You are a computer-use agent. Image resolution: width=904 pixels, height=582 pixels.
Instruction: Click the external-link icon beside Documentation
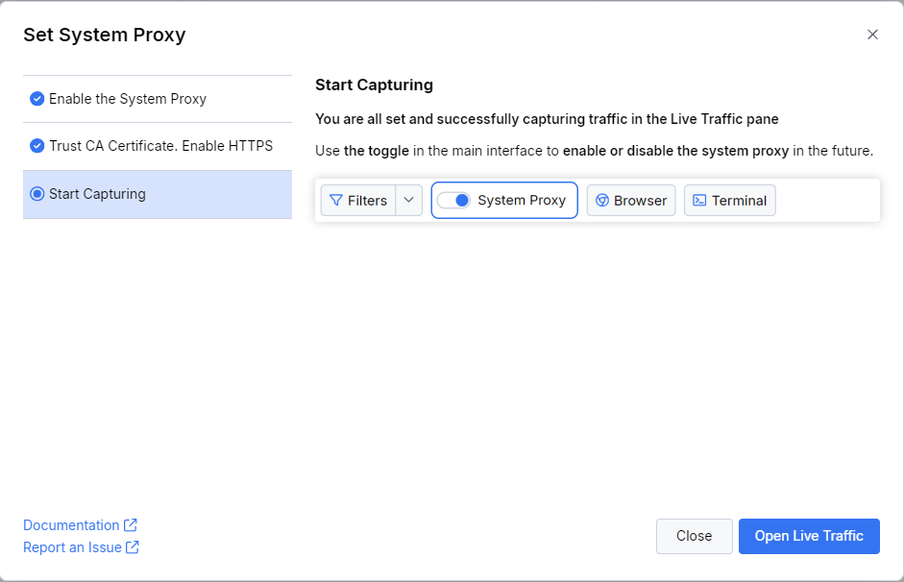coord(131,525)
